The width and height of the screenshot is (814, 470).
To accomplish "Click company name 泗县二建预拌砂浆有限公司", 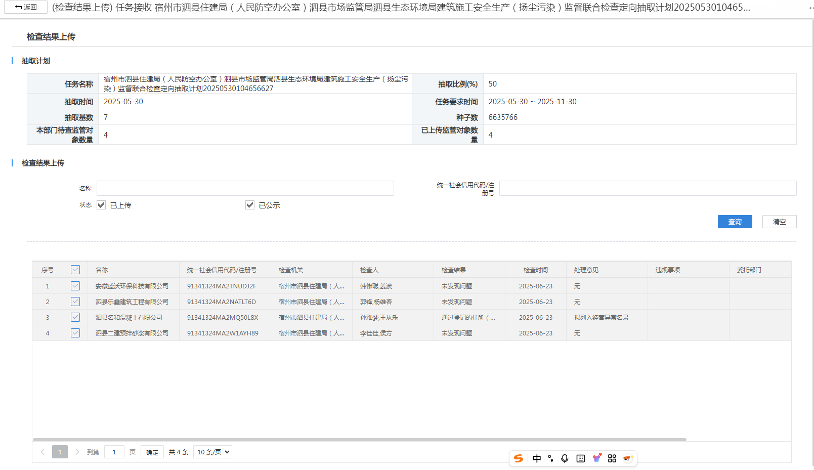I will click(x=132, y=333).
